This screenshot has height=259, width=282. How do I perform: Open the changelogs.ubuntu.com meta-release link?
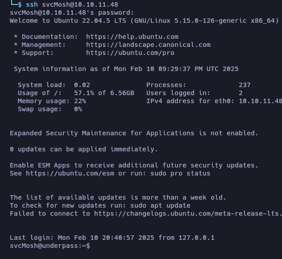click(x=188, y=213)
